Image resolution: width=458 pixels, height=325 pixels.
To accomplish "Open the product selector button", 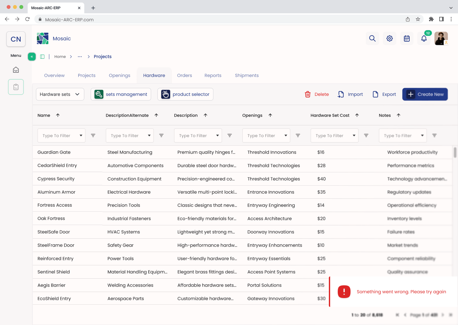I will [185, 94].
